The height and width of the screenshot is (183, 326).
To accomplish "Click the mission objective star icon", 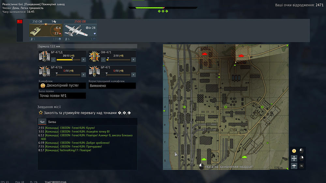I will click(40, 113).
